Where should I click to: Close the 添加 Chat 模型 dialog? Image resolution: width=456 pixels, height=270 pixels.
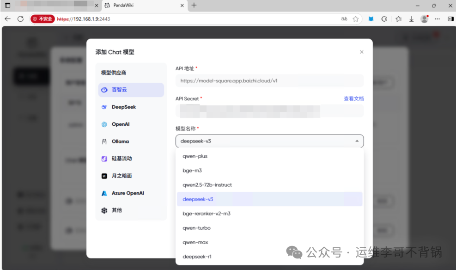click(x=361, y=52)
